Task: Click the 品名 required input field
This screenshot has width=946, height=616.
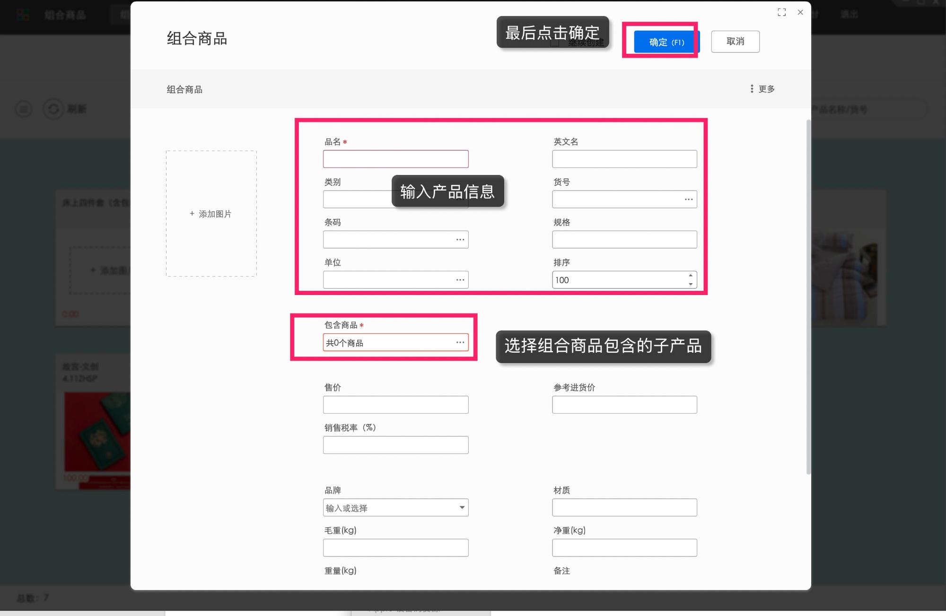Action: click(395, 158)
